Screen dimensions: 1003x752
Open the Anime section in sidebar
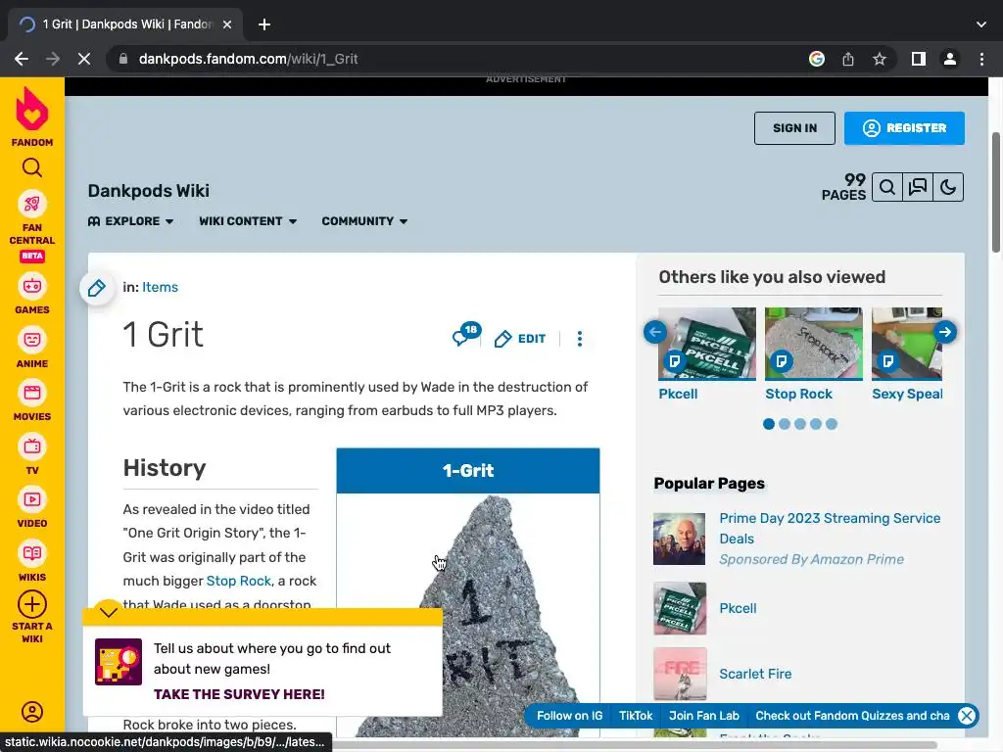pyautogui.click(x=32, y=348)
